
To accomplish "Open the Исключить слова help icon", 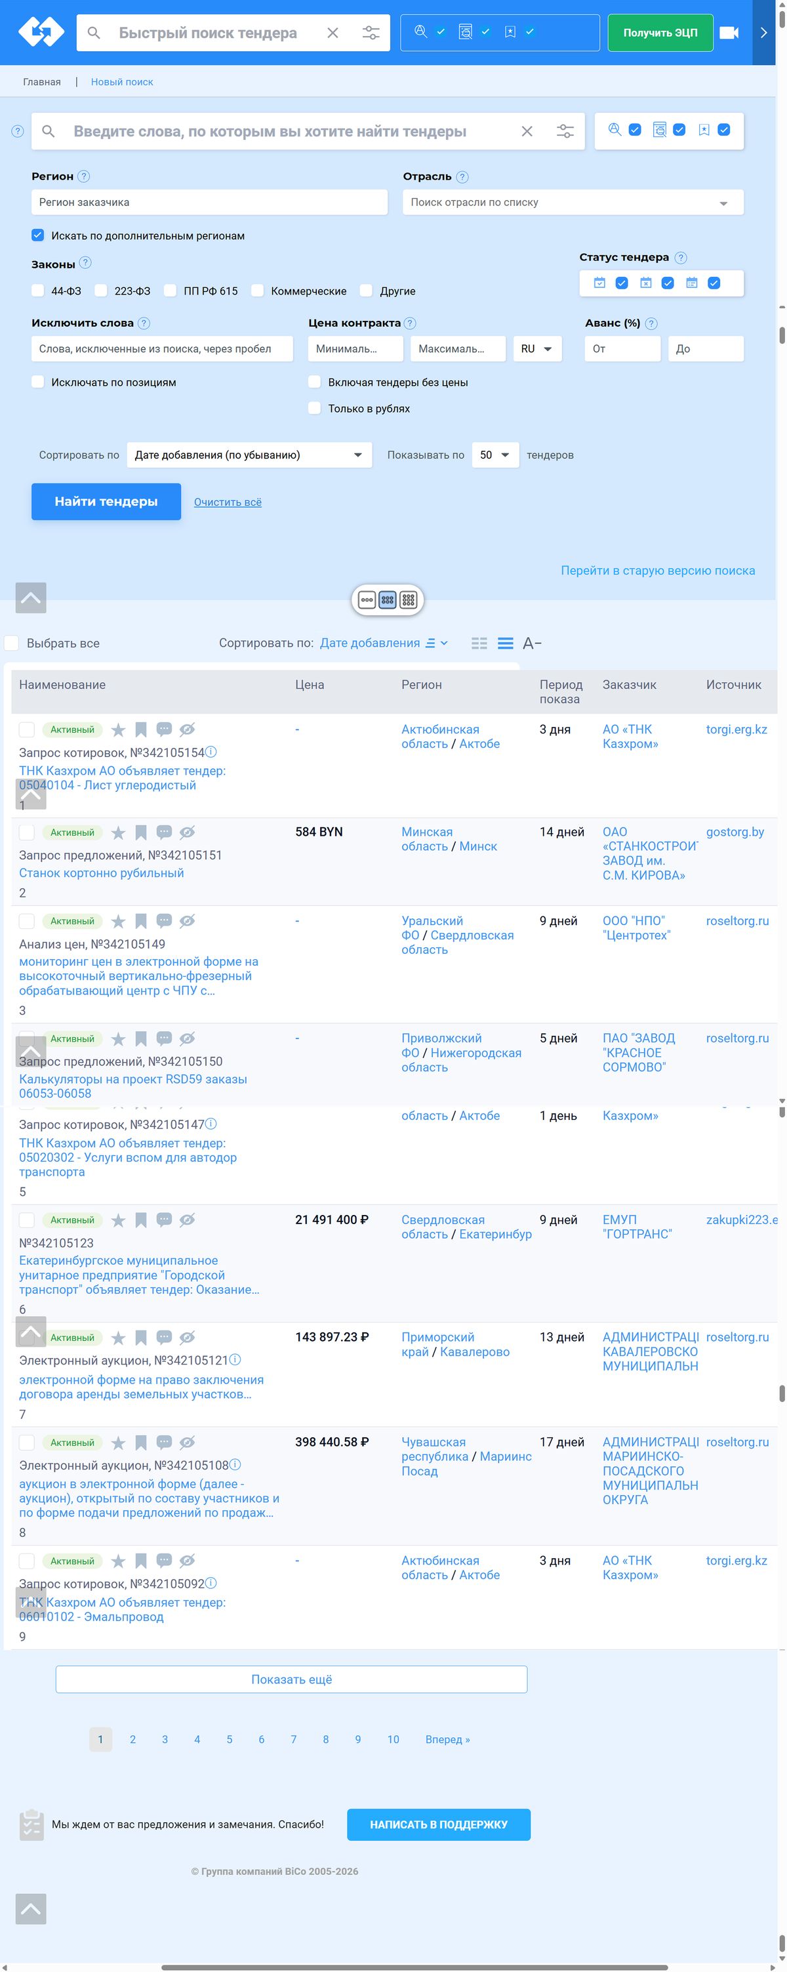I will pyautogui.click(x=144, y=323).
